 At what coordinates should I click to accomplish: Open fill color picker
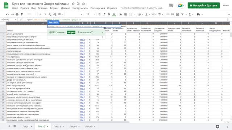click(121, 14)
